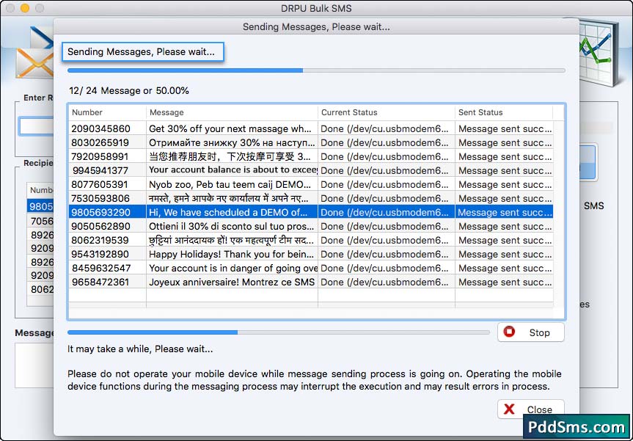Image resolution: width=633 pixels, height=441 pixels.
Task: Click message 'Get 30% off your next massage'
Action: [232, 129]
